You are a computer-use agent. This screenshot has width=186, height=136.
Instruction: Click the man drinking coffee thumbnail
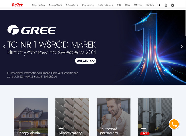tap(114, 117)
